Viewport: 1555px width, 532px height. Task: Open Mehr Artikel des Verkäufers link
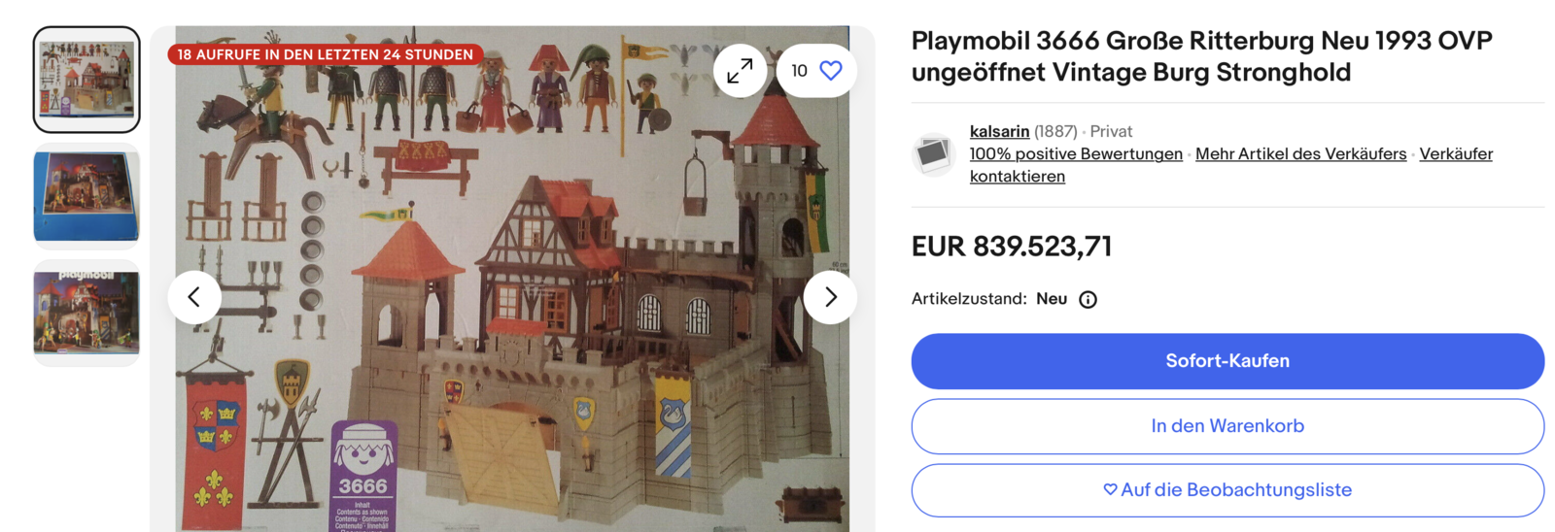click(x=1300, y=153)
